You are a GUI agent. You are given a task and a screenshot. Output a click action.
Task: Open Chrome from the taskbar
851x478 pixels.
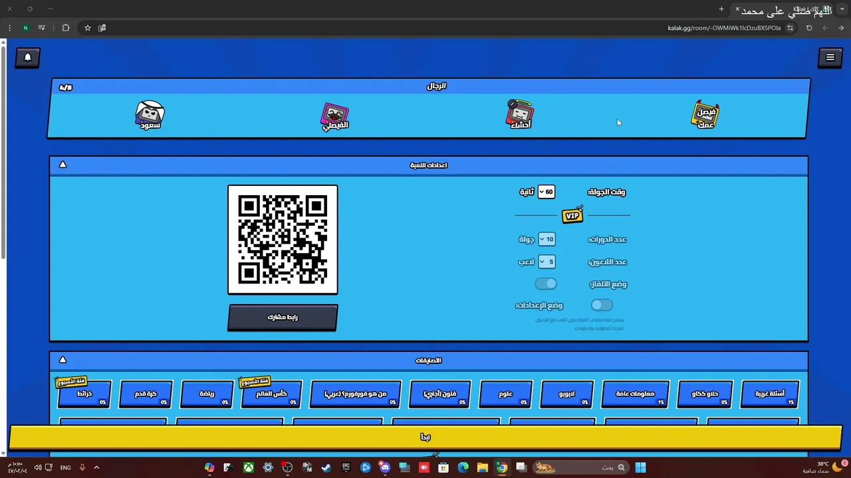click(502, 467)
